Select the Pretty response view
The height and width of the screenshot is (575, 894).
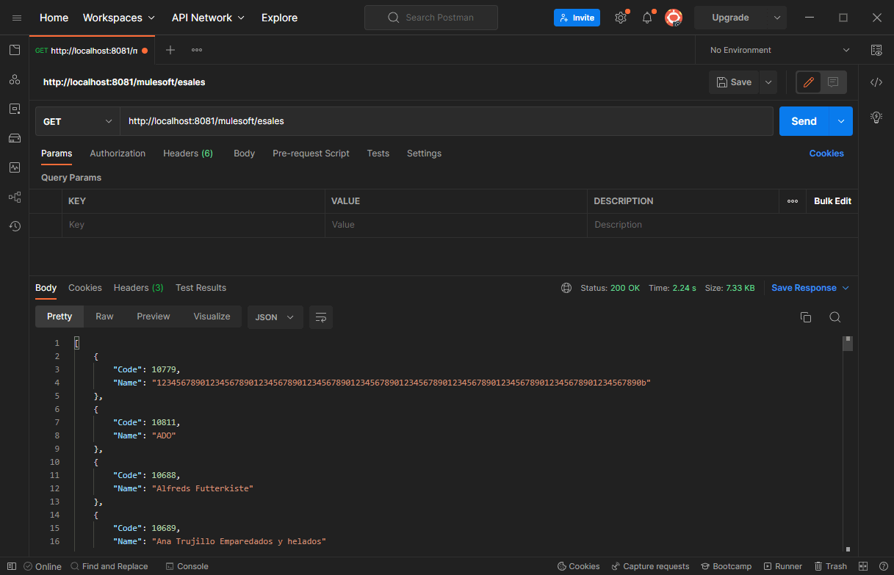pyautogui.click(x=60, y=317)
